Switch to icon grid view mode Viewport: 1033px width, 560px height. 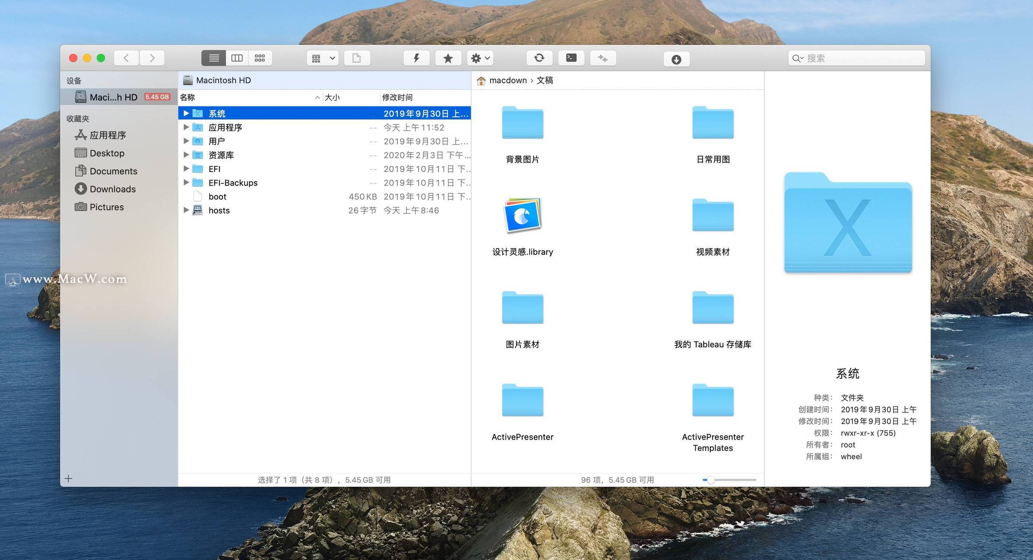point(260,58)
